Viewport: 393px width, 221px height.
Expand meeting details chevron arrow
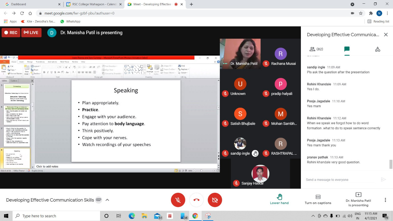(x=107, y=200)
